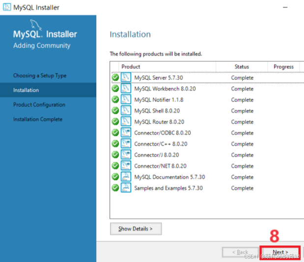Click product icon of MySQL Documentation 5.7.30
The width and height of the screenshot is (304, 262).
tap(126, 177)
